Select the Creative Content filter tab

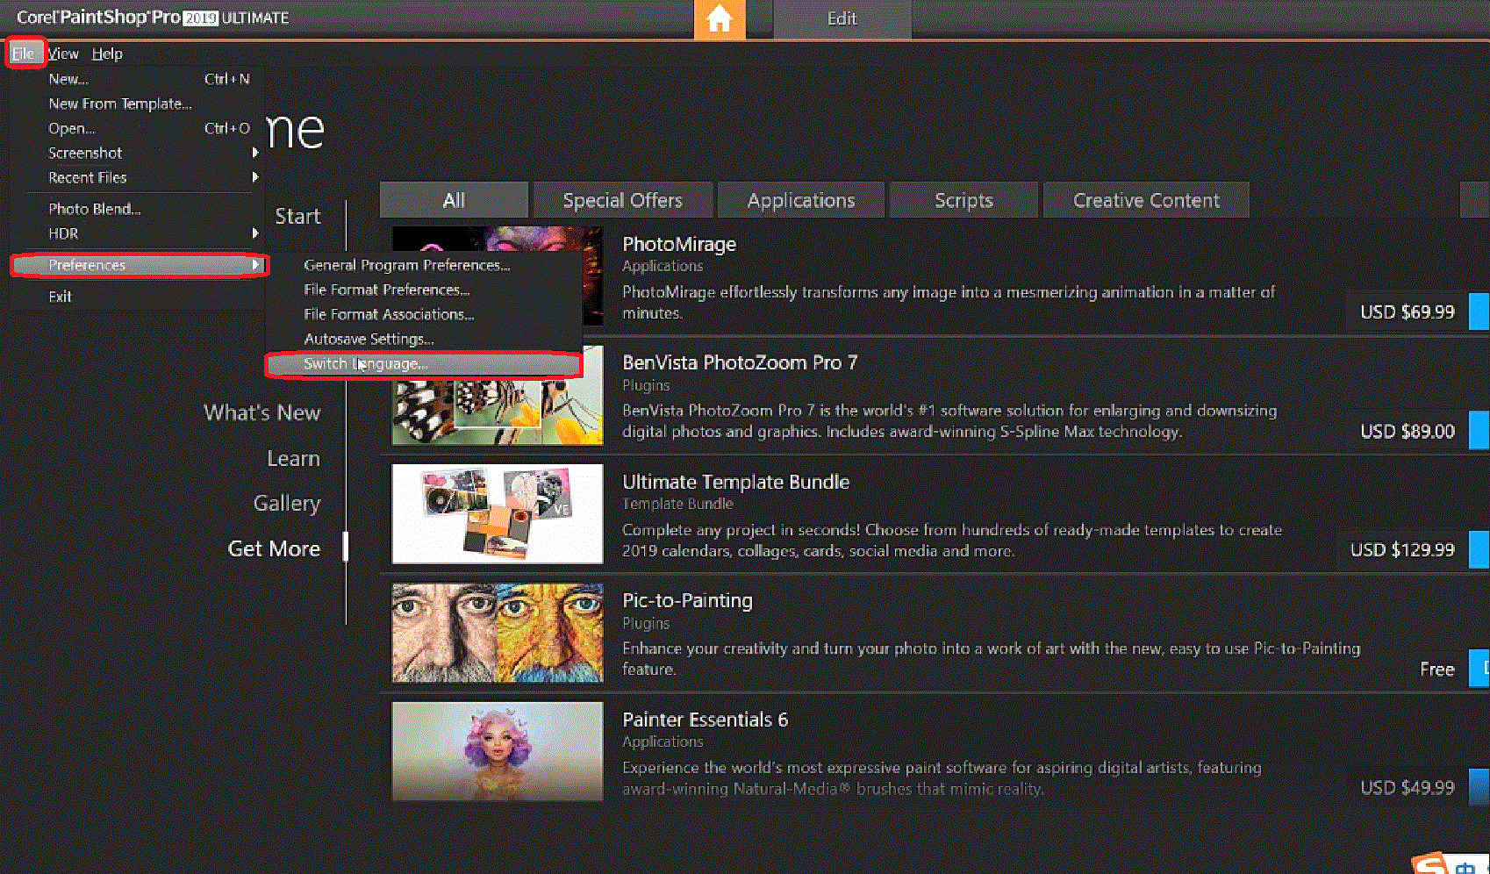(1145, 200)
